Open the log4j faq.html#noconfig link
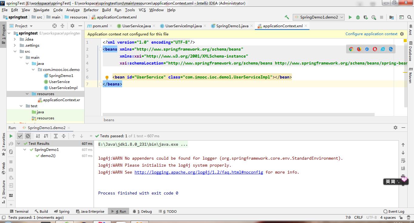Viewport: 414px width, 223px height. tap(199, 172)
